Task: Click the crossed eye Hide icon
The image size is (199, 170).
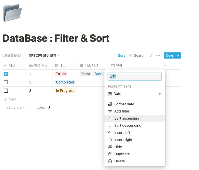Action: click(x=110, y=147)
